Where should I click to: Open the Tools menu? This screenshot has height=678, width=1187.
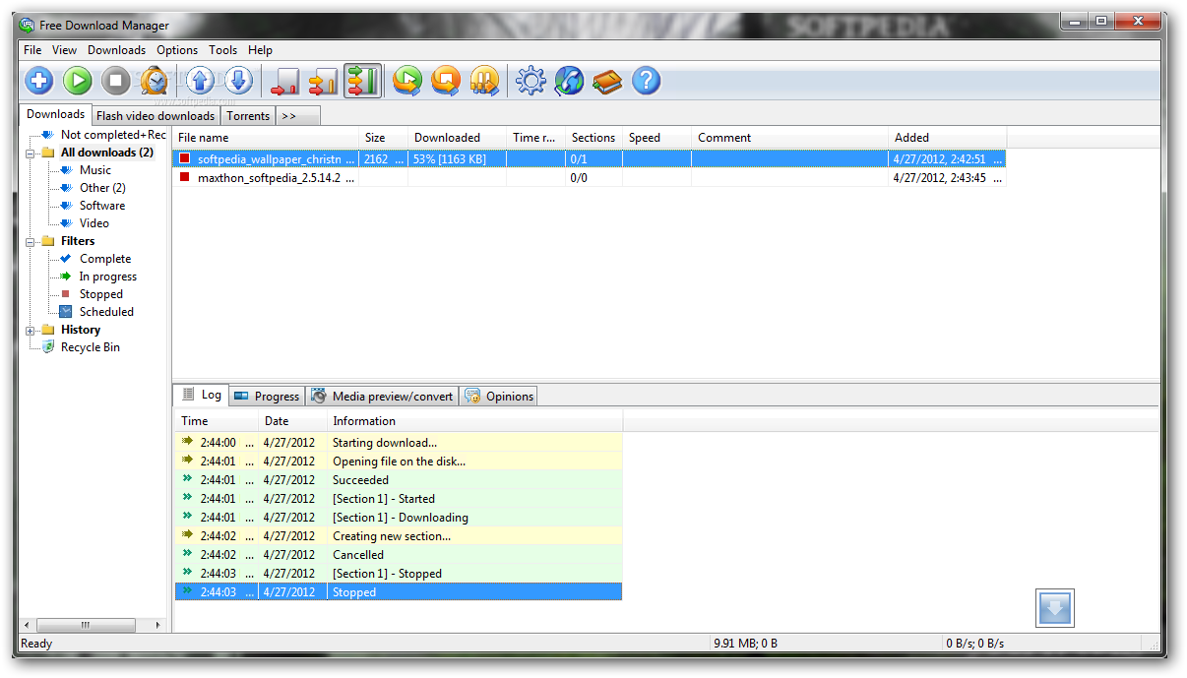point(222,50)
